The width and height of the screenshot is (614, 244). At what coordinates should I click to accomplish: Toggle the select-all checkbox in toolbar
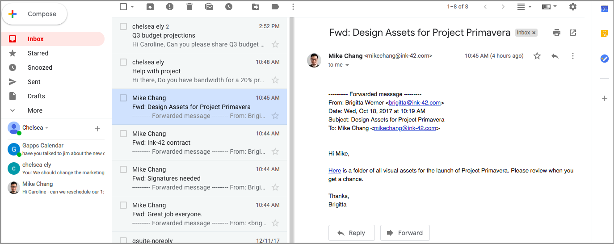click(124, 7)
